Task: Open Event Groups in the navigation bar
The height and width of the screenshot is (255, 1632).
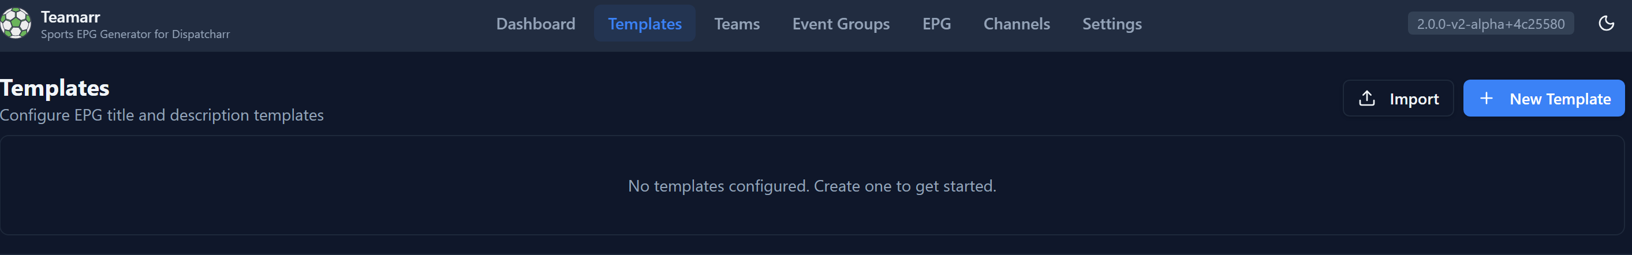Action: click(841, 24)
